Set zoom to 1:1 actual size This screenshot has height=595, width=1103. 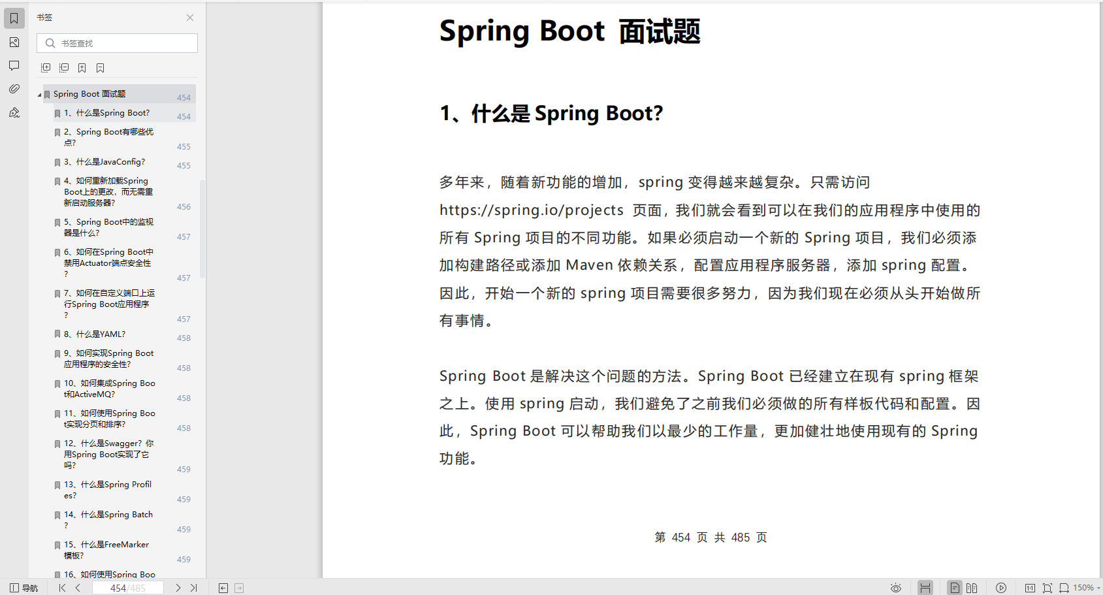(x=1030, y=588)
